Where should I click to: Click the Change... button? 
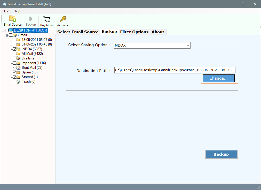pos(218,78)
